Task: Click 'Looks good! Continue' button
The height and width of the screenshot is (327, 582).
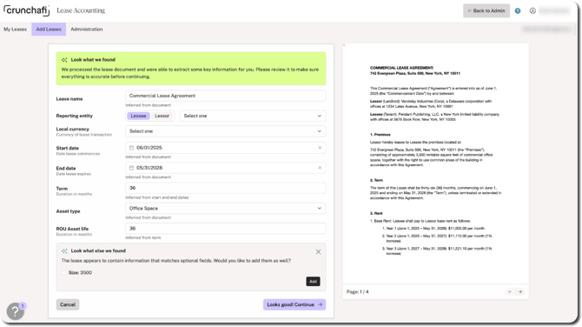Action: point(294,304)
